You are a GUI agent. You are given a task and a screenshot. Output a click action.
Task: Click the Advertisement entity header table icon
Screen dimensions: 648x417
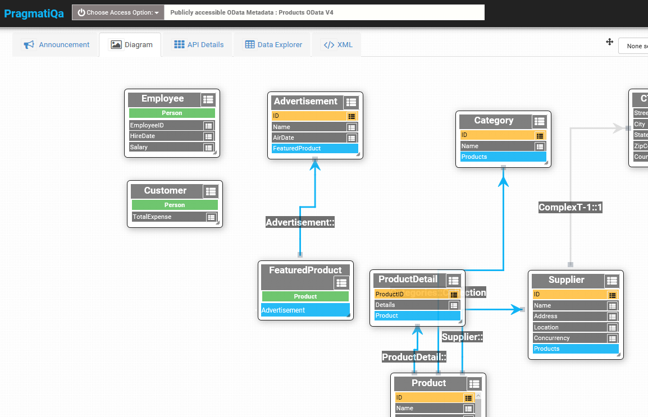[352, 102]
